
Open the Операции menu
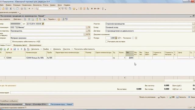(x=17, y=5)
